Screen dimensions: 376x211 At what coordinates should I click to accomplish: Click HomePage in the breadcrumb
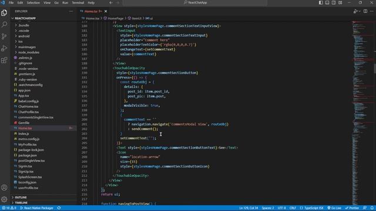click(x=116, y=18)
